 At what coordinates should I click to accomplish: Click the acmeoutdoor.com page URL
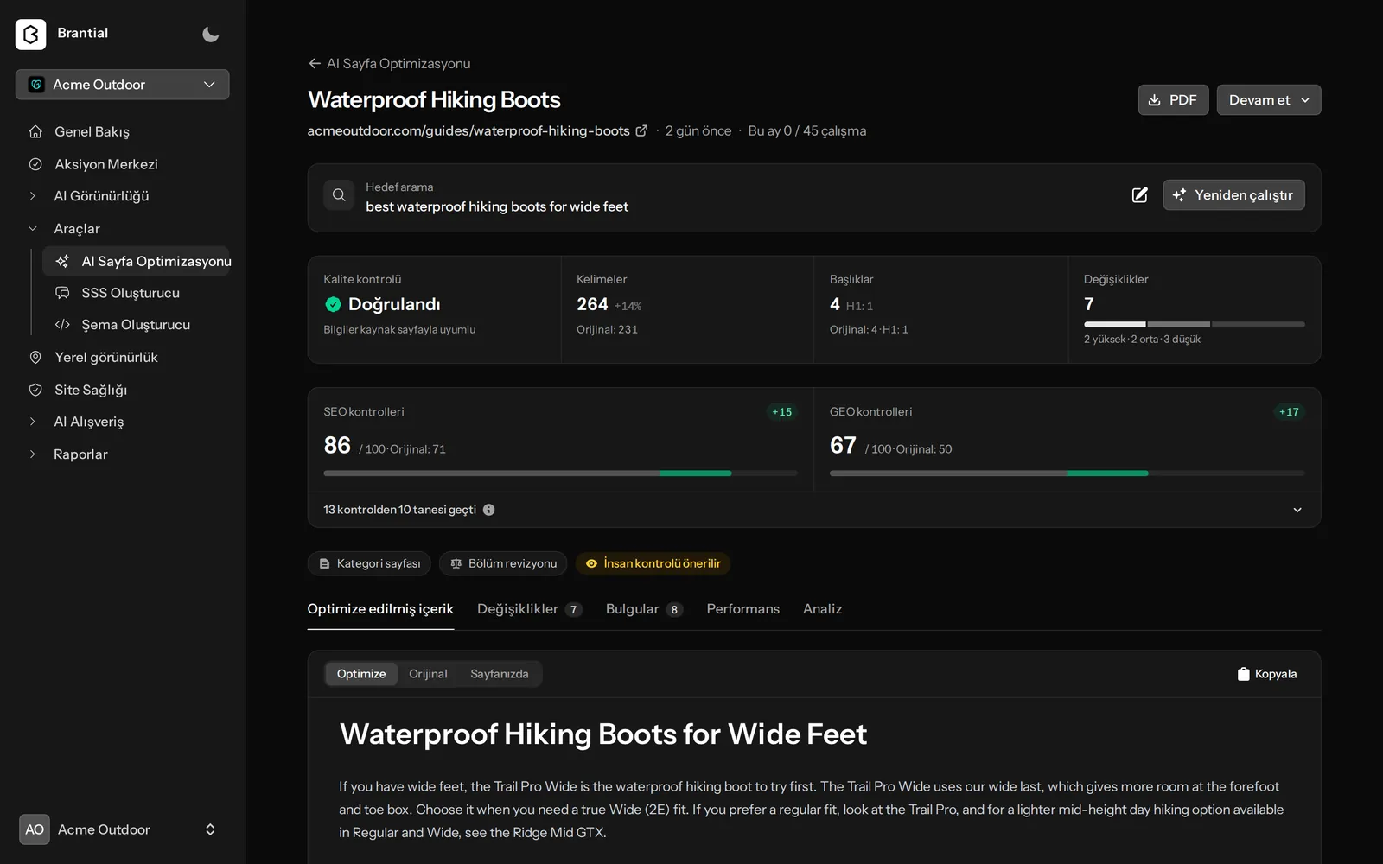[x=468, y=131]
